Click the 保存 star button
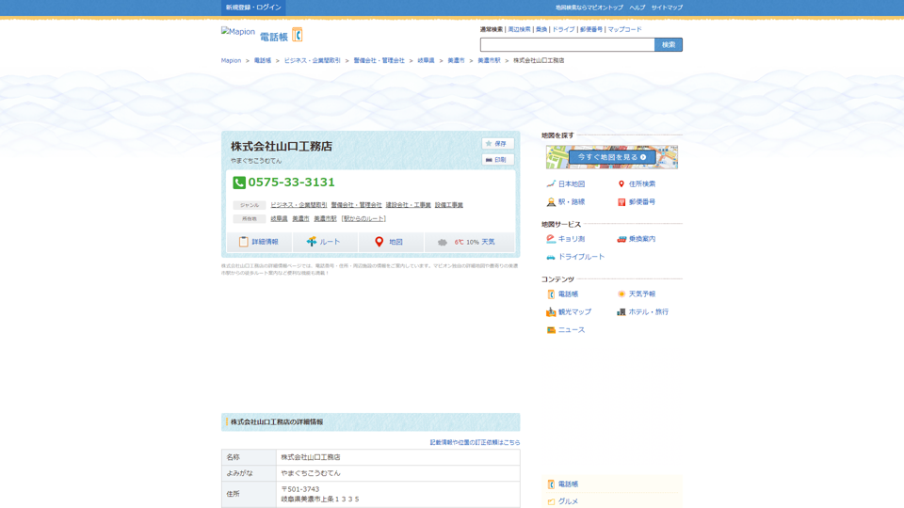The height and width of the screenshot is (508, 904). point(497,144)
